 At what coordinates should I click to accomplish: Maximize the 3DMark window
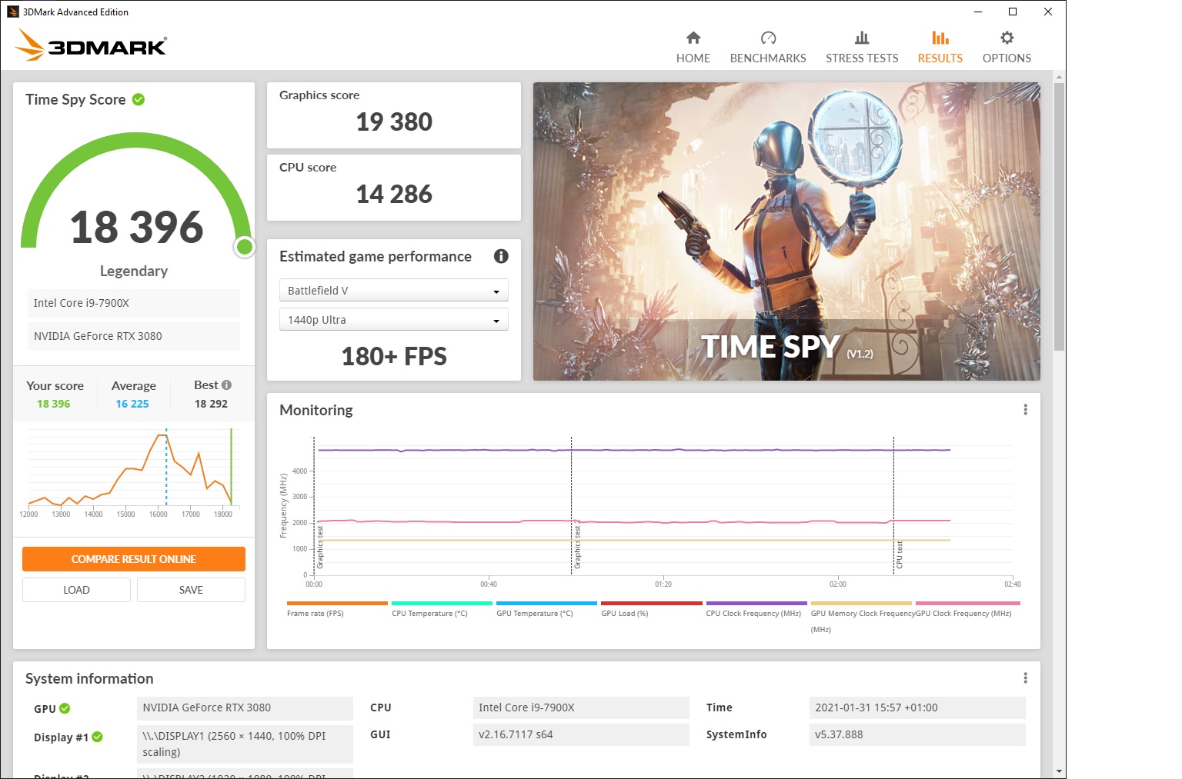(x=1013, y=12)
